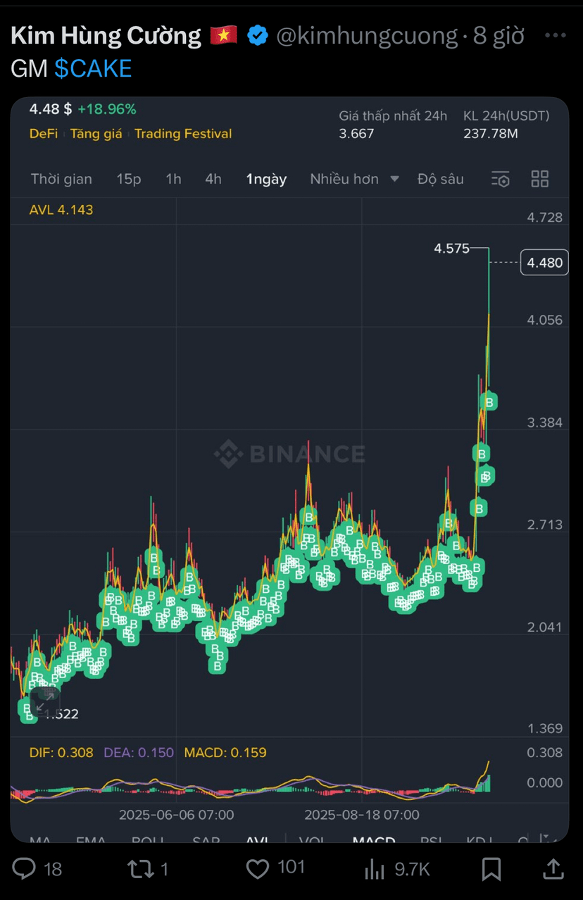Viewport: 583px width, 900px height.
Task: View post analytics bar-chart icon
Action: 374,870
